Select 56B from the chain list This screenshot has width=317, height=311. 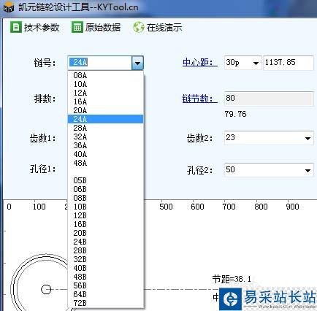click(x=105, y=285)
